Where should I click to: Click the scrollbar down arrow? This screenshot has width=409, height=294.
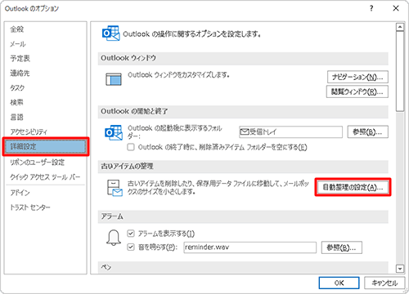(400, 269)
